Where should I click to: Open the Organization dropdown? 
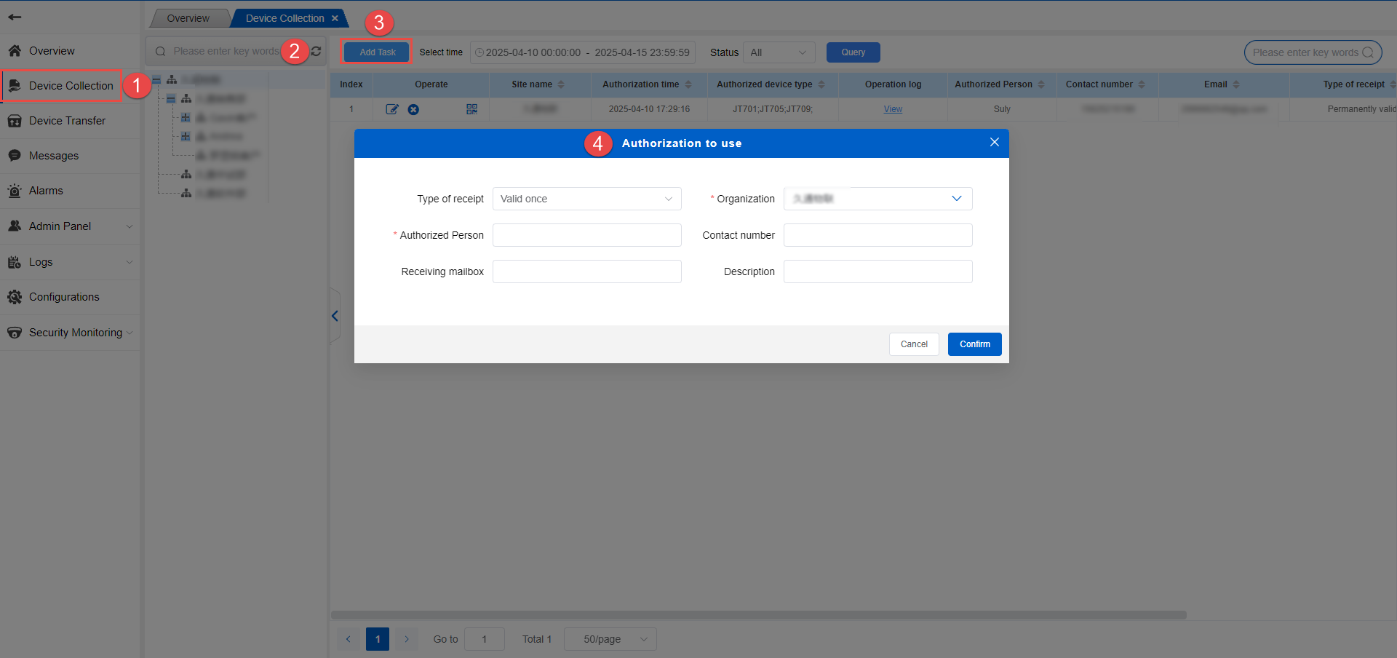(877, 199)
